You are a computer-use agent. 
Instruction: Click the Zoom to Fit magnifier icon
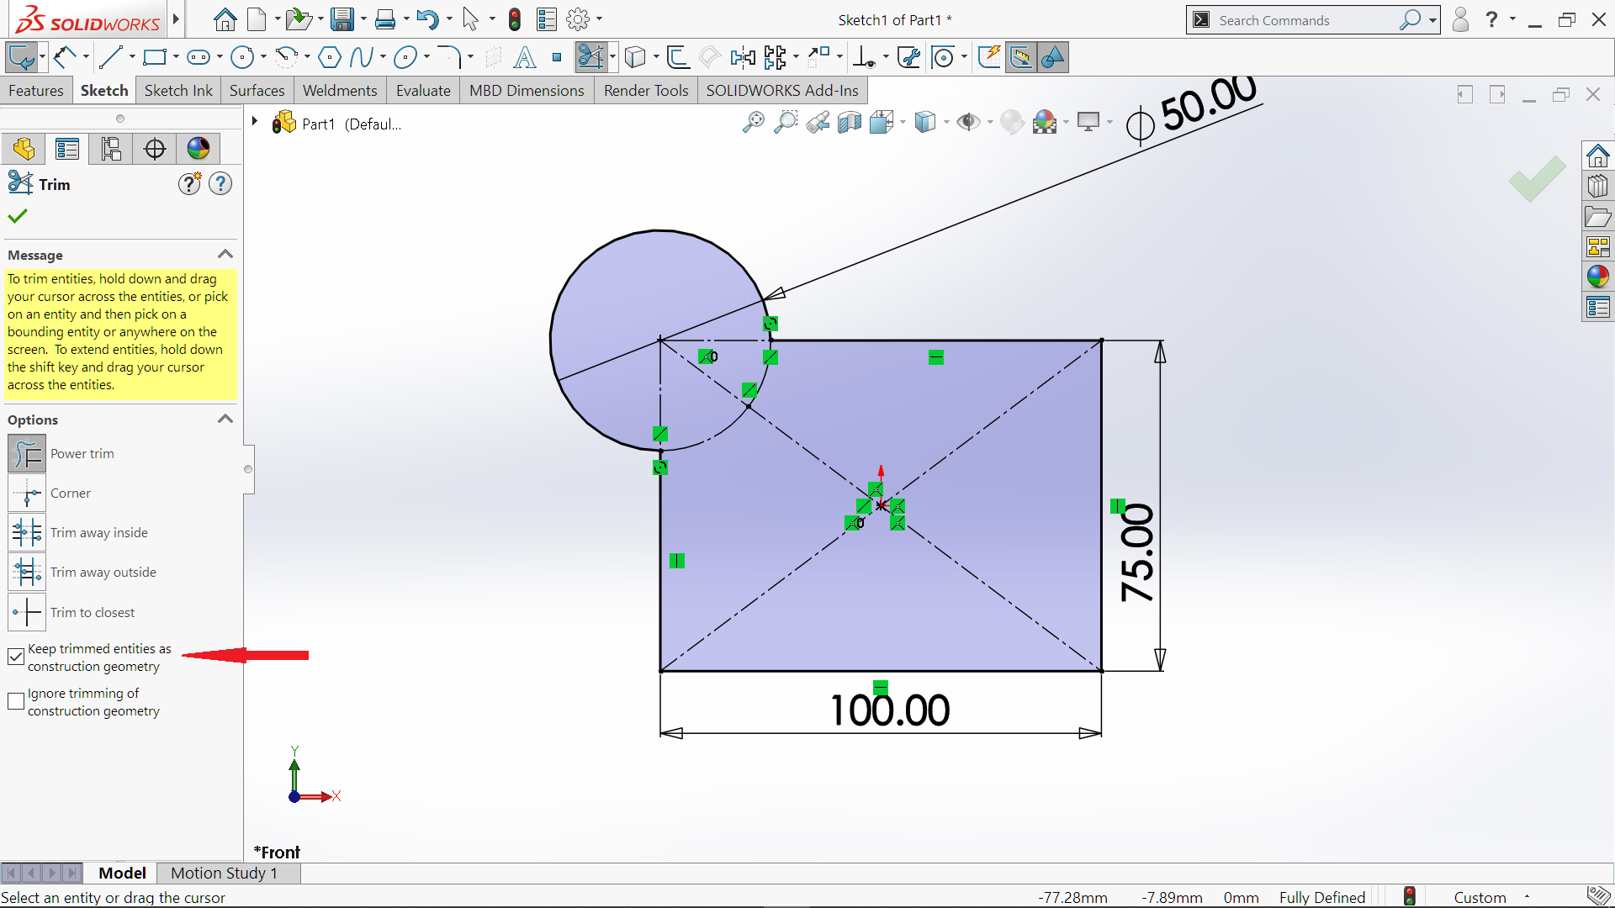pos(753,123)
